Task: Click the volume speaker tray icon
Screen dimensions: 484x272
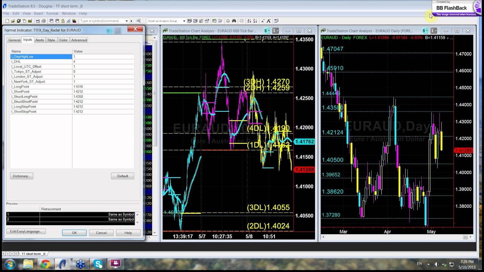Action: pyautogui.click(x=436, y=264)
